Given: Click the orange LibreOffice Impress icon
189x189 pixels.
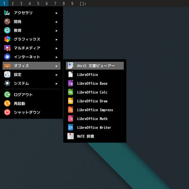Looking at the screenshot, I should [x=71, y=110].
